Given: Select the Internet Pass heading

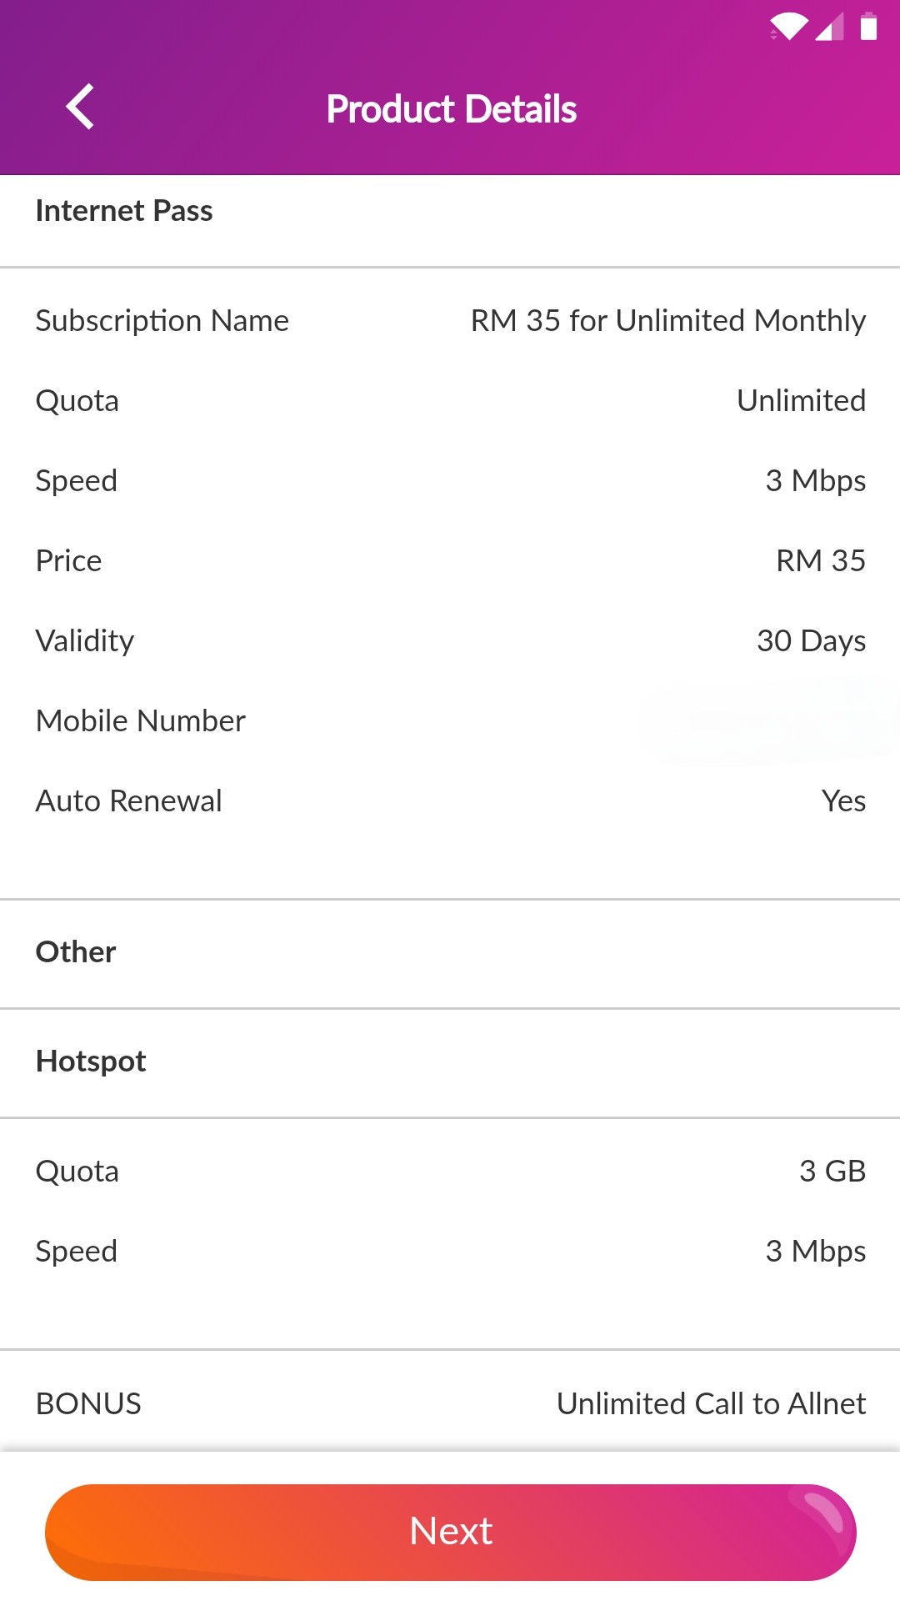Looking at the screenshot, I should pos(124,211).
